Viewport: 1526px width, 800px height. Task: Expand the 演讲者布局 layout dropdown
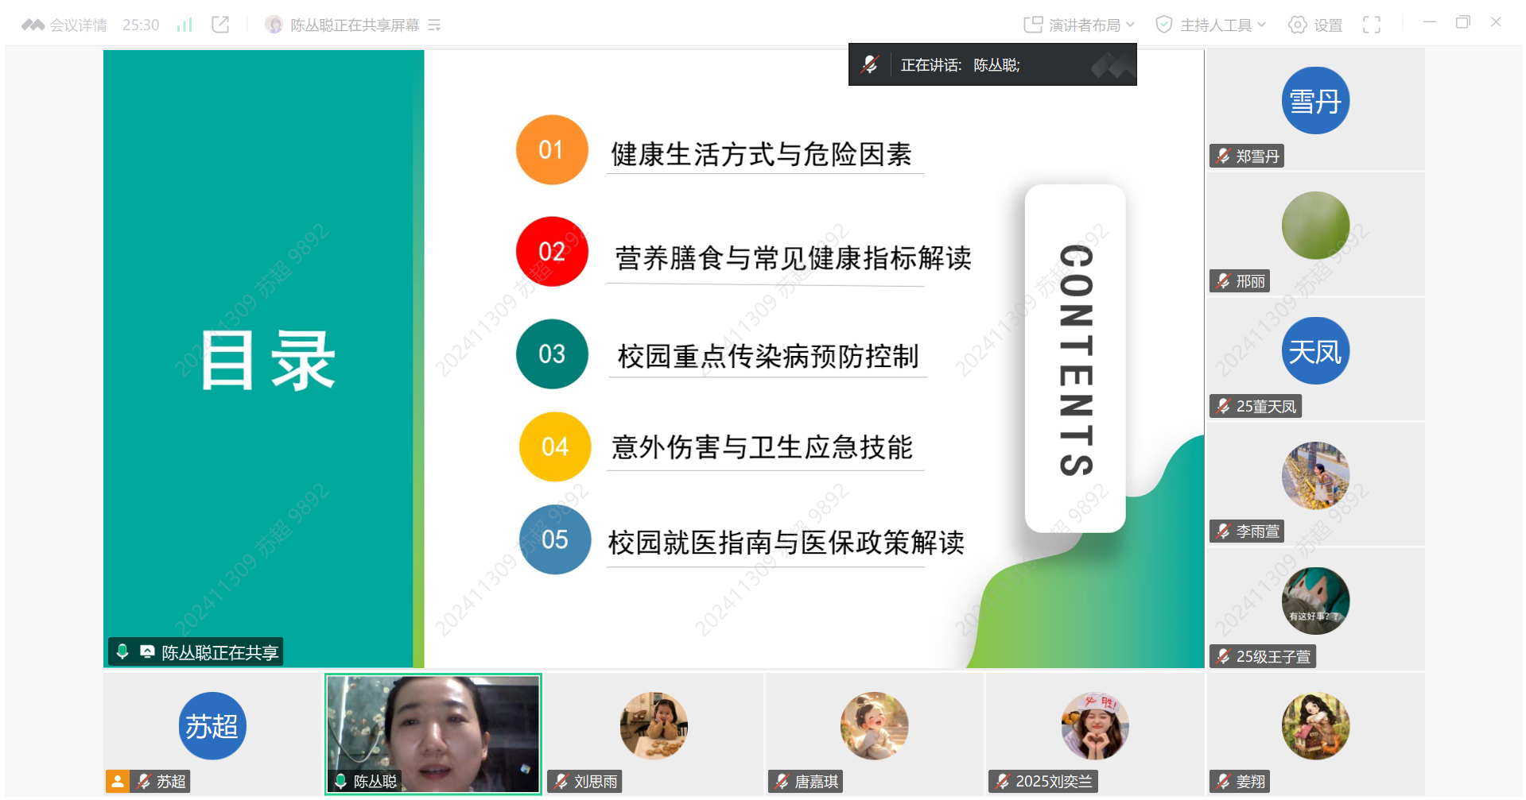click(1130, 25)
